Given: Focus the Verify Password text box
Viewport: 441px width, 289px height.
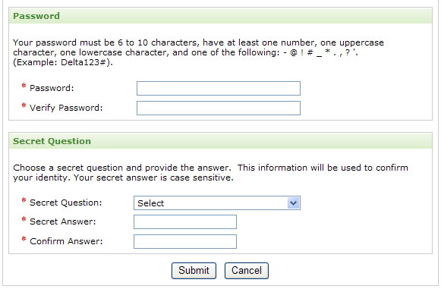Looking at the screenshot, I should click(219, 108).
